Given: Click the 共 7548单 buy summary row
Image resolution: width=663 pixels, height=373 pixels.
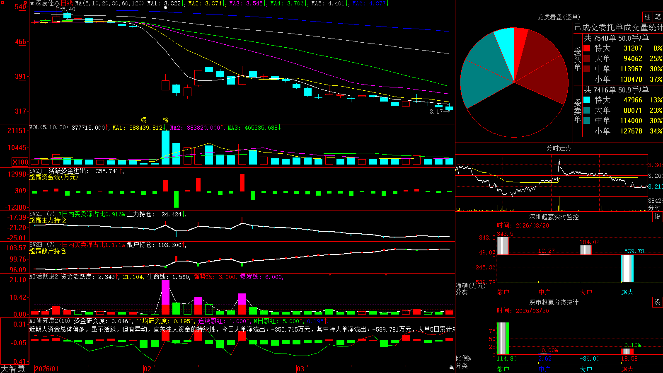Looking at the screenshot, I should click(x=616, y=38).
